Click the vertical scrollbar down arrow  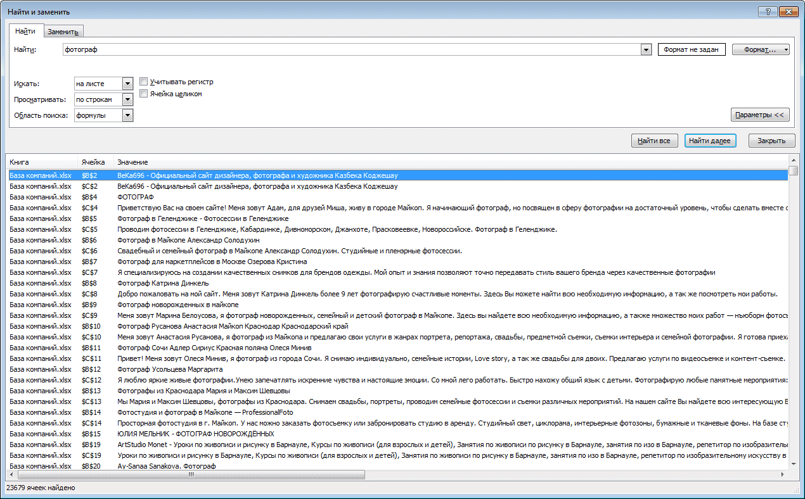click(x=793, y=465)
